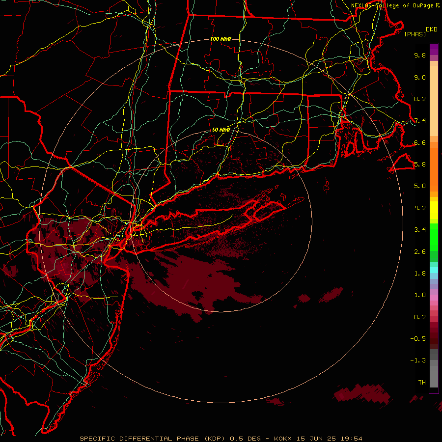Select the 4.2 scale label
Image resolution: width=442 pixels, height=442 pixels.
pos(420,208)
